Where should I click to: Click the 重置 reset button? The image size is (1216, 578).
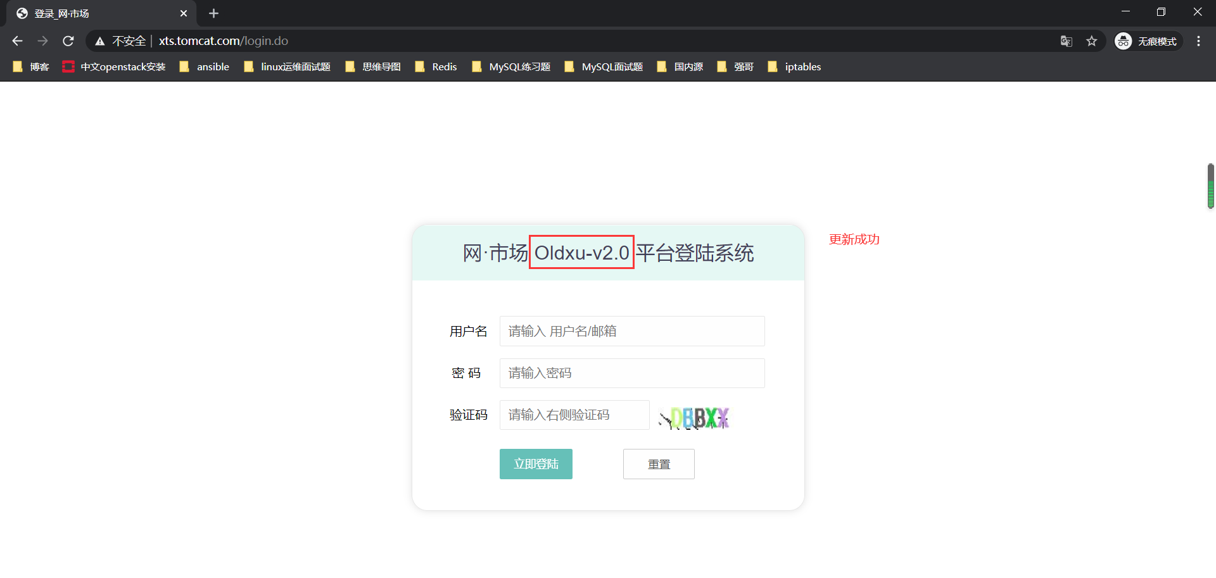[x=659, y=464]
